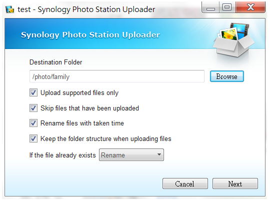Disable Rename files with taken time
Viewport: 270px width, 201px height.
(33, 123)
